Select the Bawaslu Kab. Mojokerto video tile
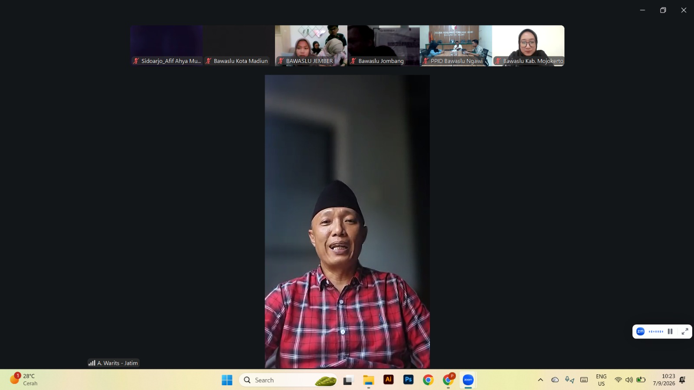This screenshot has height=390, width=694. tap(528, 46)
